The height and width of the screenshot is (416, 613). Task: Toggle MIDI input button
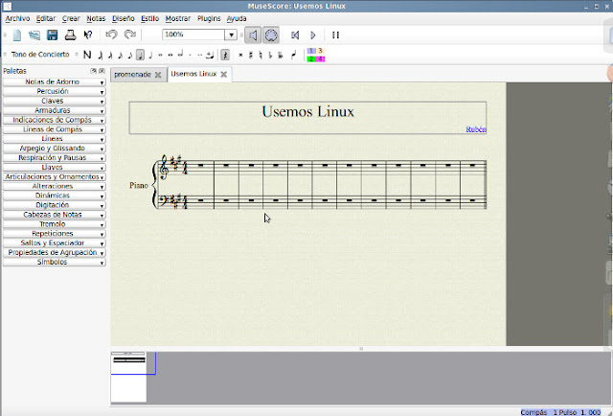click(271, 35)
